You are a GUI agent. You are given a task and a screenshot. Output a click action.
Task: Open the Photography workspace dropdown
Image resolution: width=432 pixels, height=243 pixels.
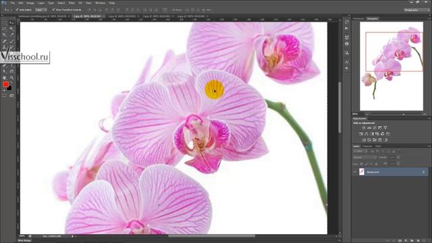pos(416,10)
